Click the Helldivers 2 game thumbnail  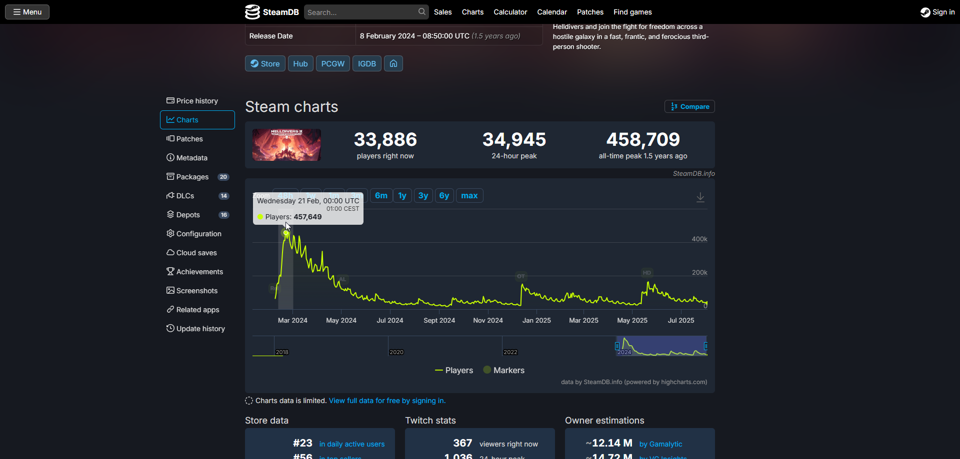click(x=286, y=145)
